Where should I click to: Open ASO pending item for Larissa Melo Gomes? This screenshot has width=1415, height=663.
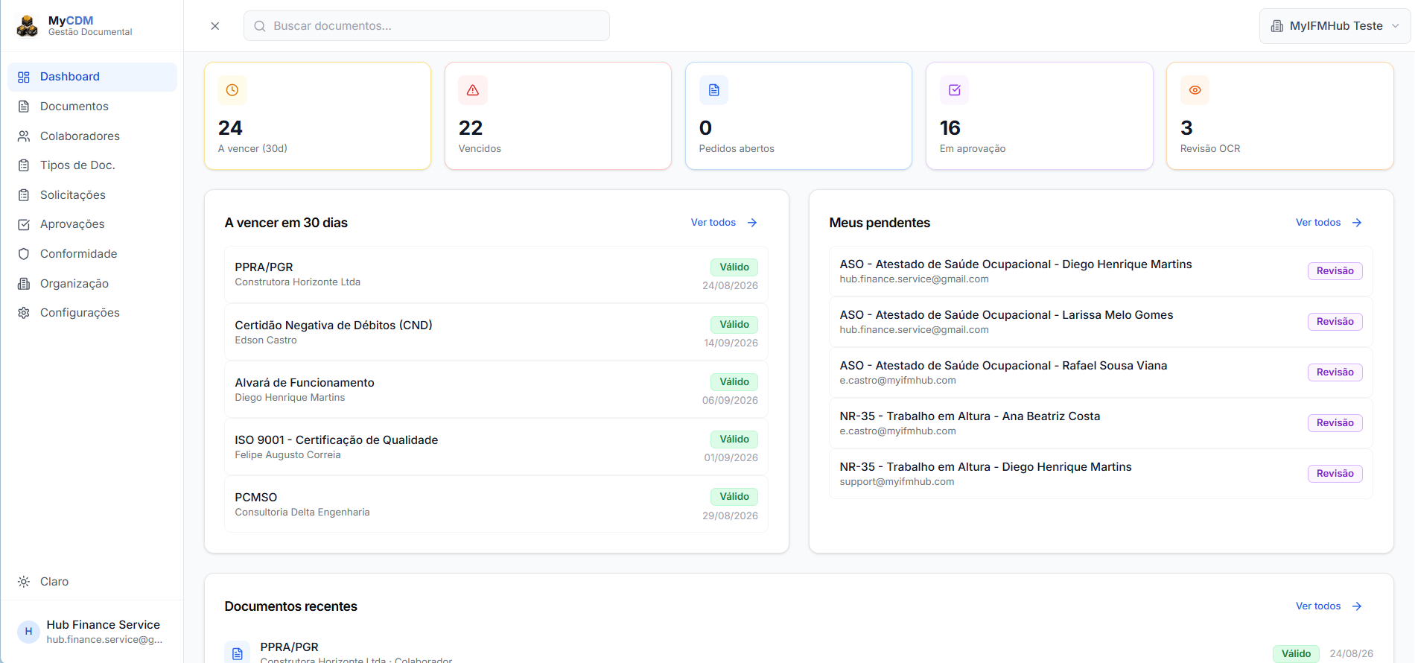point(1101,322)
